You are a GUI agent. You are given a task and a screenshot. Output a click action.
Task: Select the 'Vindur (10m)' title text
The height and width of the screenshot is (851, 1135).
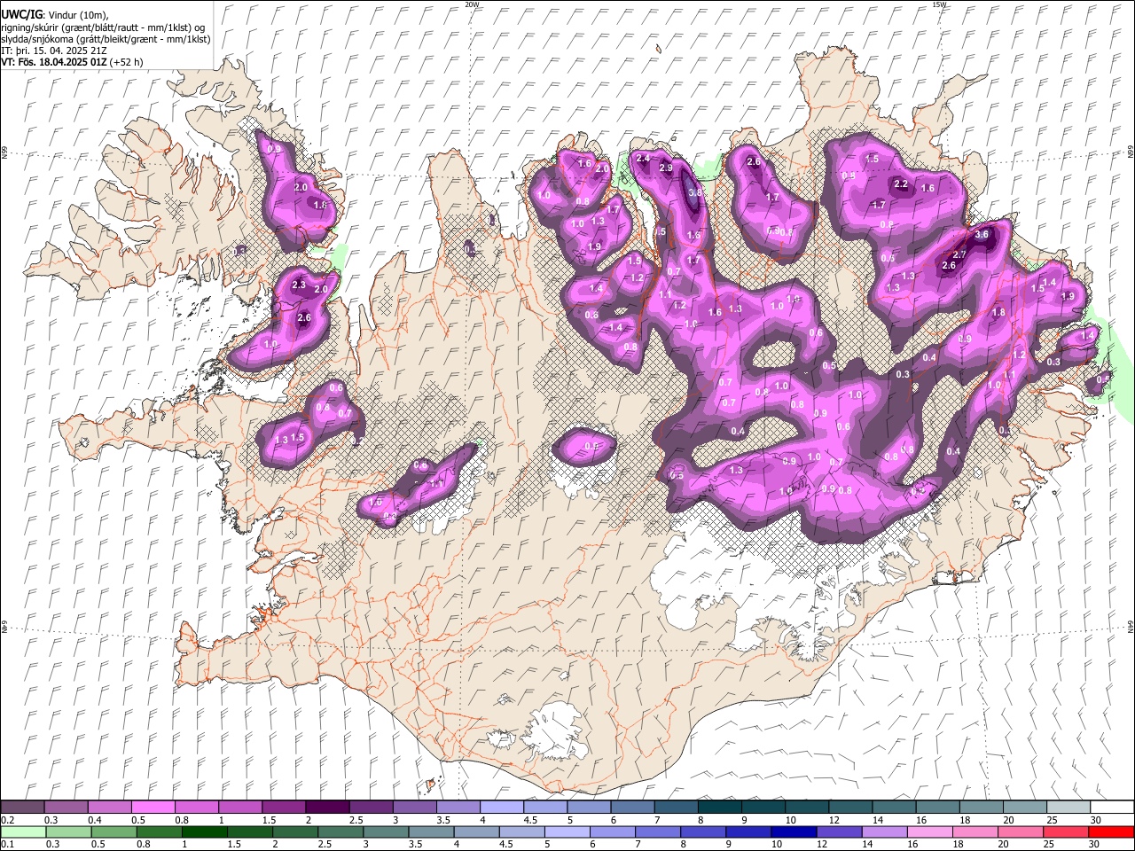coord(79,15)
